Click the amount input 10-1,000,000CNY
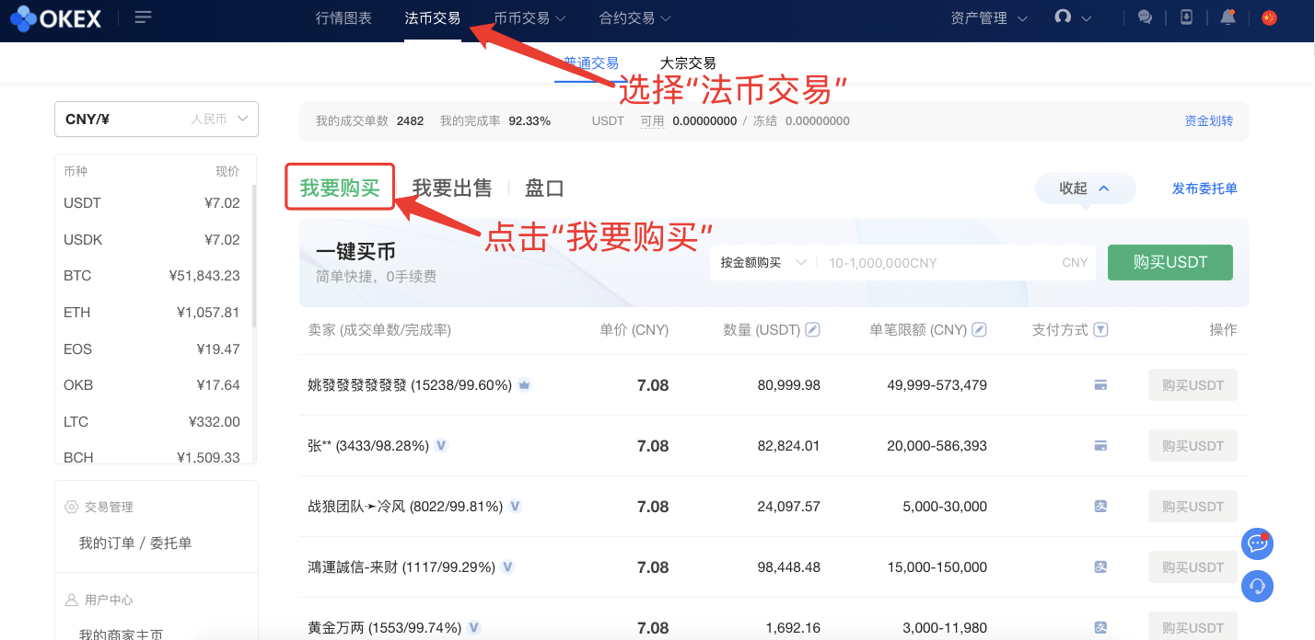 coord(958,263)
